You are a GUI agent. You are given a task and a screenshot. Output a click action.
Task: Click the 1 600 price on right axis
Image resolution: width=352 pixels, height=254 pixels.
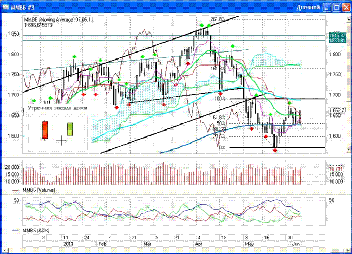click(335, 136)
